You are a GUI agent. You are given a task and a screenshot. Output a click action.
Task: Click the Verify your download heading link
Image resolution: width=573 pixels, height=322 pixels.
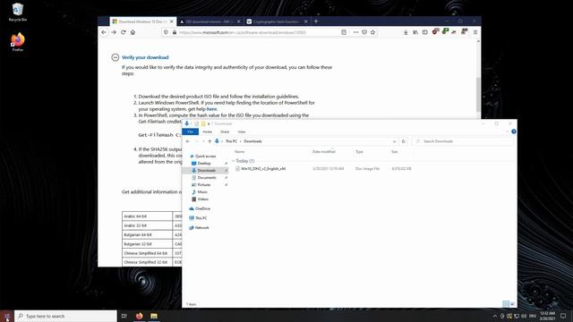pyautogui.click(x=145, y=57)
